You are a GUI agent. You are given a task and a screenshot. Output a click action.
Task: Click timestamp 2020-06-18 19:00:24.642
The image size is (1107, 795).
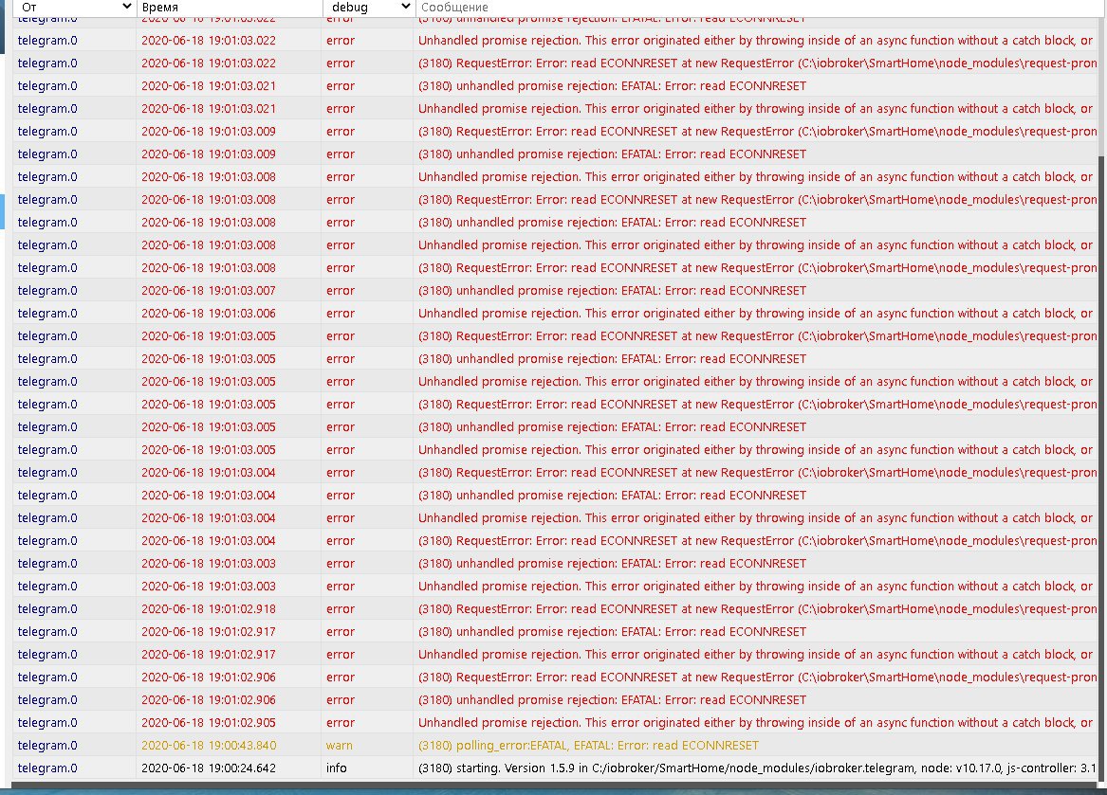209,768
